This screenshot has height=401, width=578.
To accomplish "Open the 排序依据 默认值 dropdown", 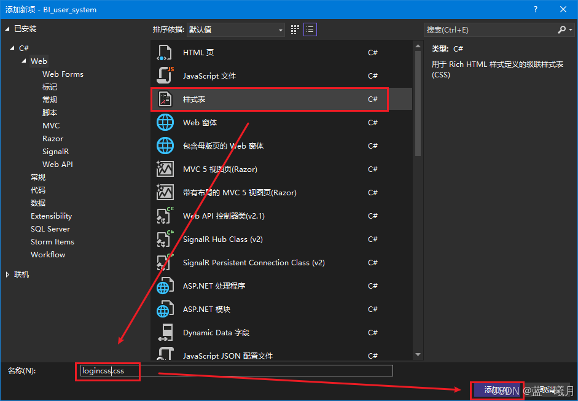I will 235,30.
